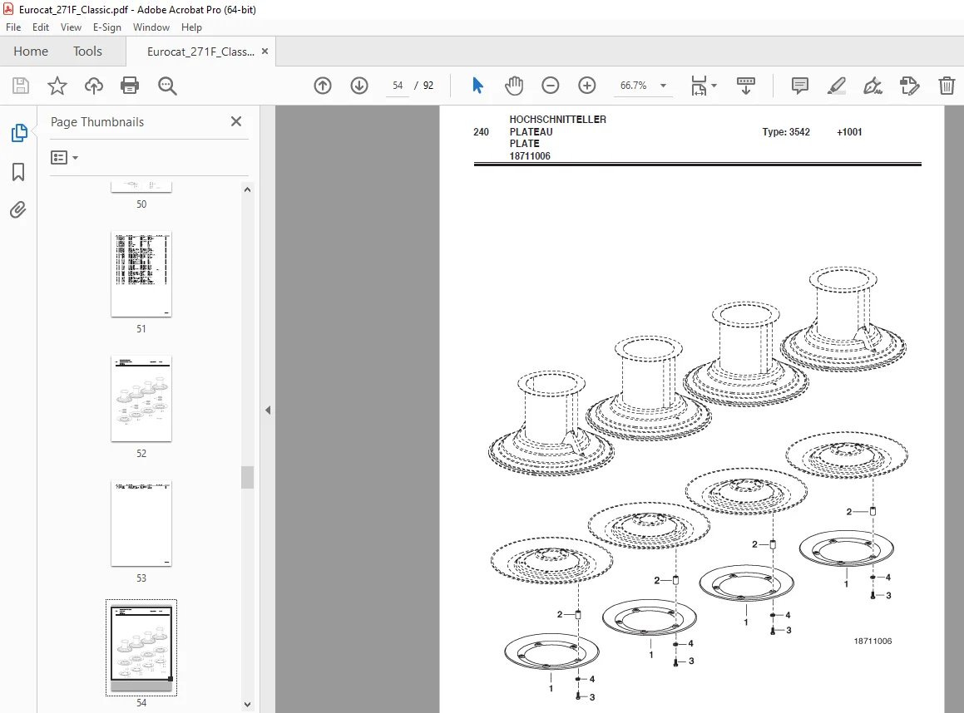
Task: Select the Highlight text pen tool
Action: (836, 86)
